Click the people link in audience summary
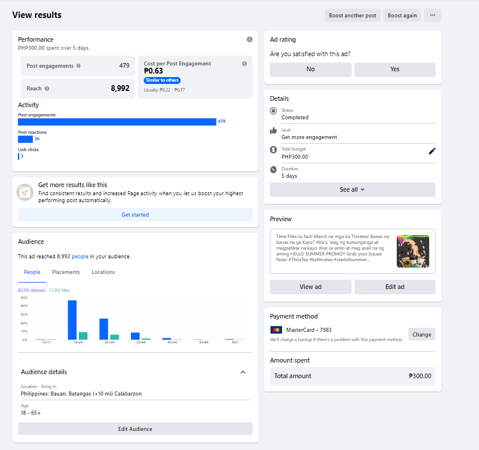479x450 pixels. point(80,257)
